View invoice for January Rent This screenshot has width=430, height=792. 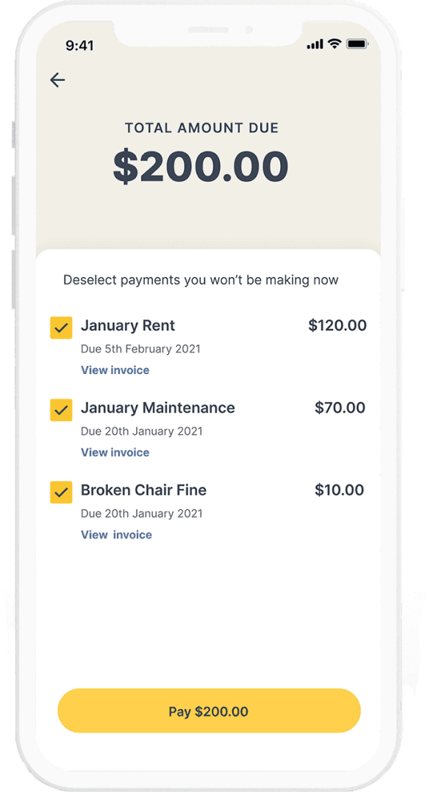(115, 370)
